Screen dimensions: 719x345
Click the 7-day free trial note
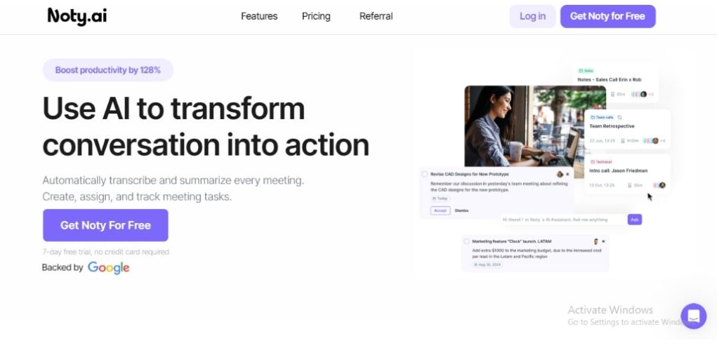coord(105,252)
